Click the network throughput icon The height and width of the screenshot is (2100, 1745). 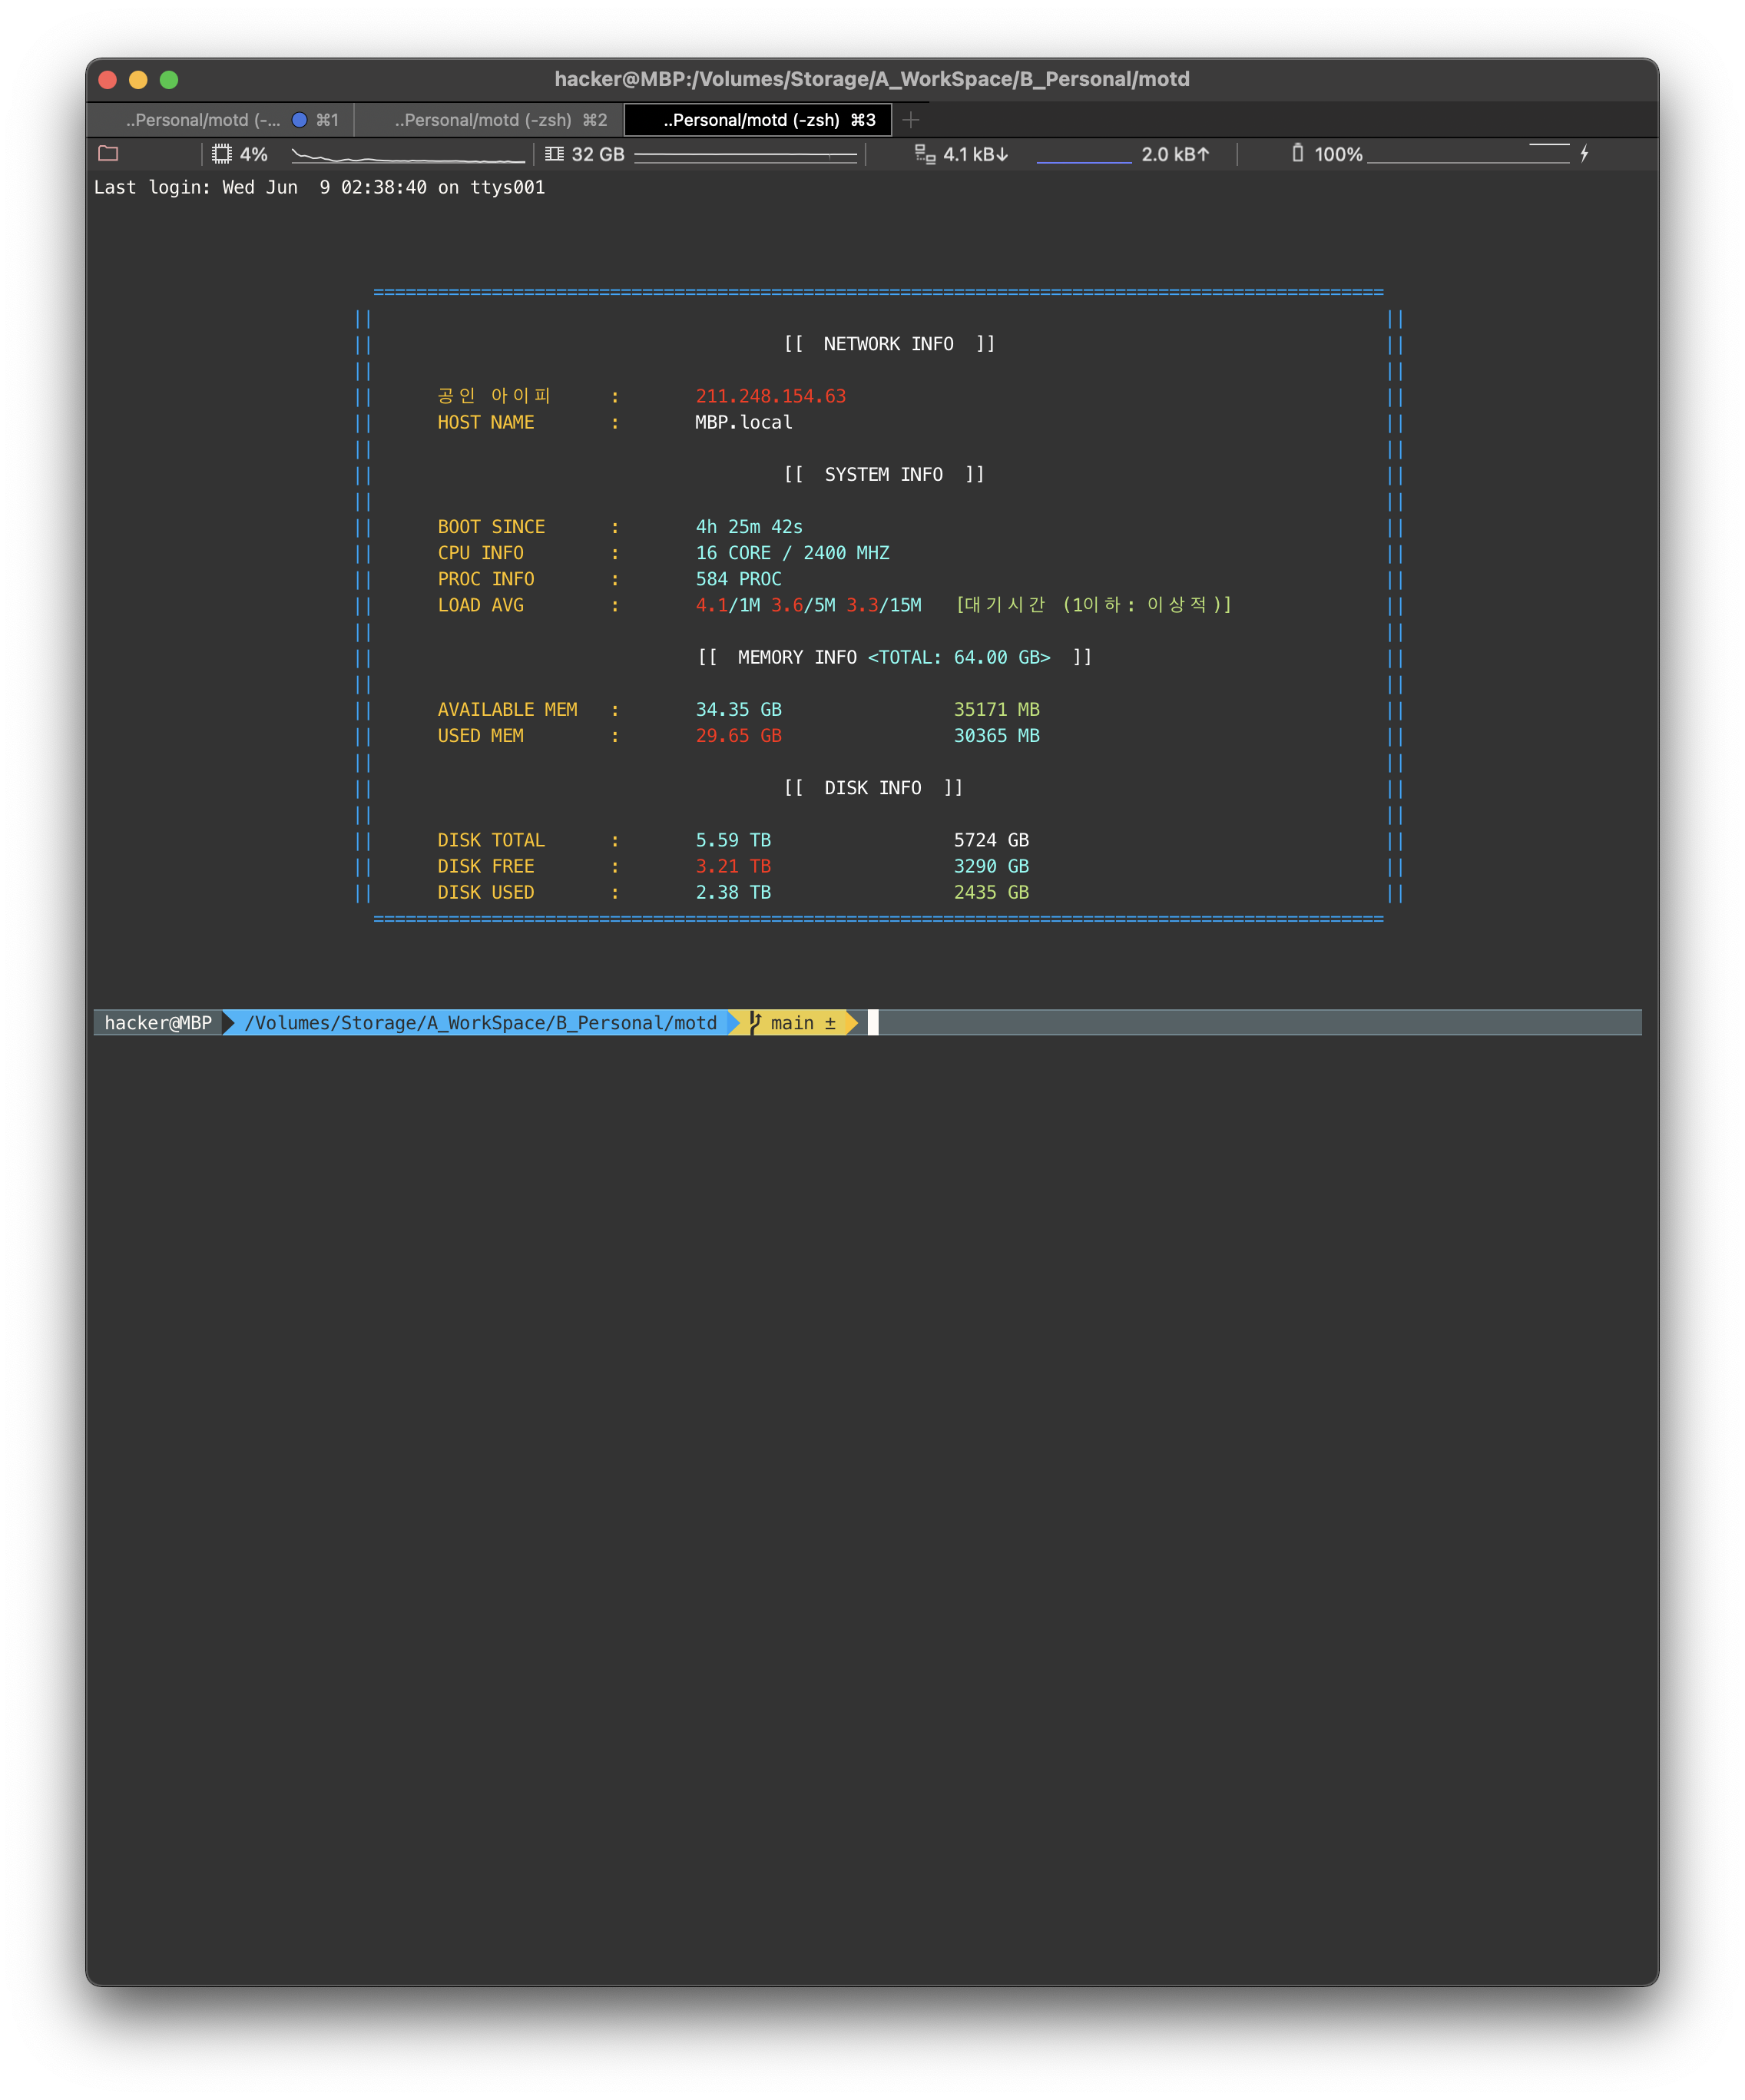click(x=925, y=154)
